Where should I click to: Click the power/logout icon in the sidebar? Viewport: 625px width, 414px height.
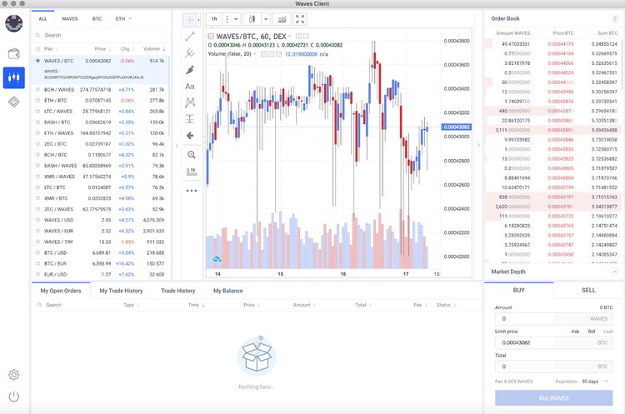(13, 397)
